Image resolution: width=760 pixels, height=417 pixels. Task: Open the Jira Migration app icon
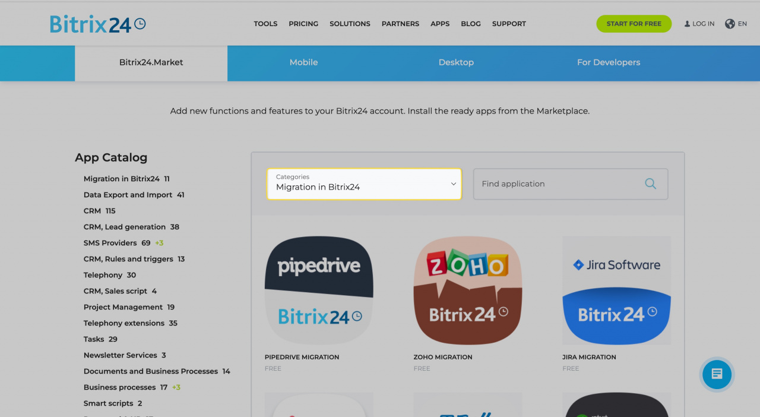(616, 290)
